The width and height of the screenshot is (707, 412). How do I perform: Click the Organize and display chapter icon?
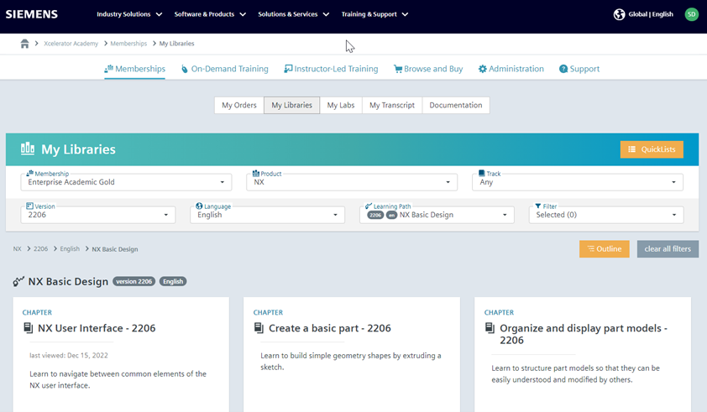coord(490,328)
